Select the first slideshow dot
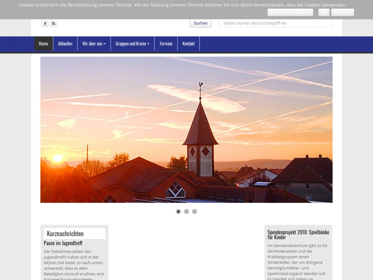Screen dimensions: 373x280 click(x=178, y=212)
